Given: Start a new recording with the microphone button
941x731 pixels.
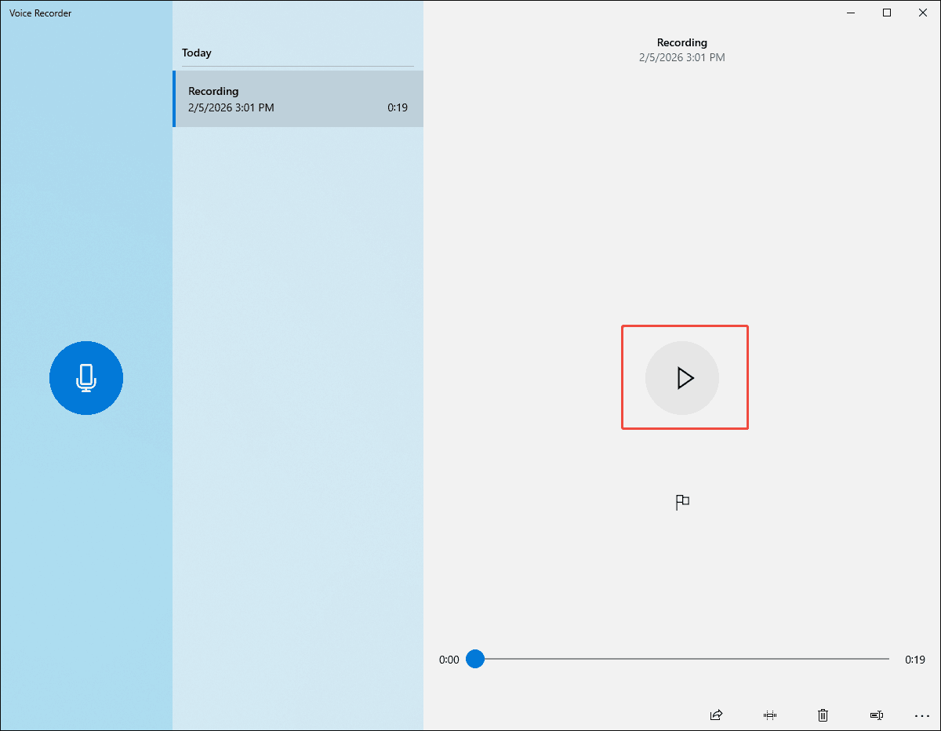Looking at the screenshot, I should click(x=86, y=377).
